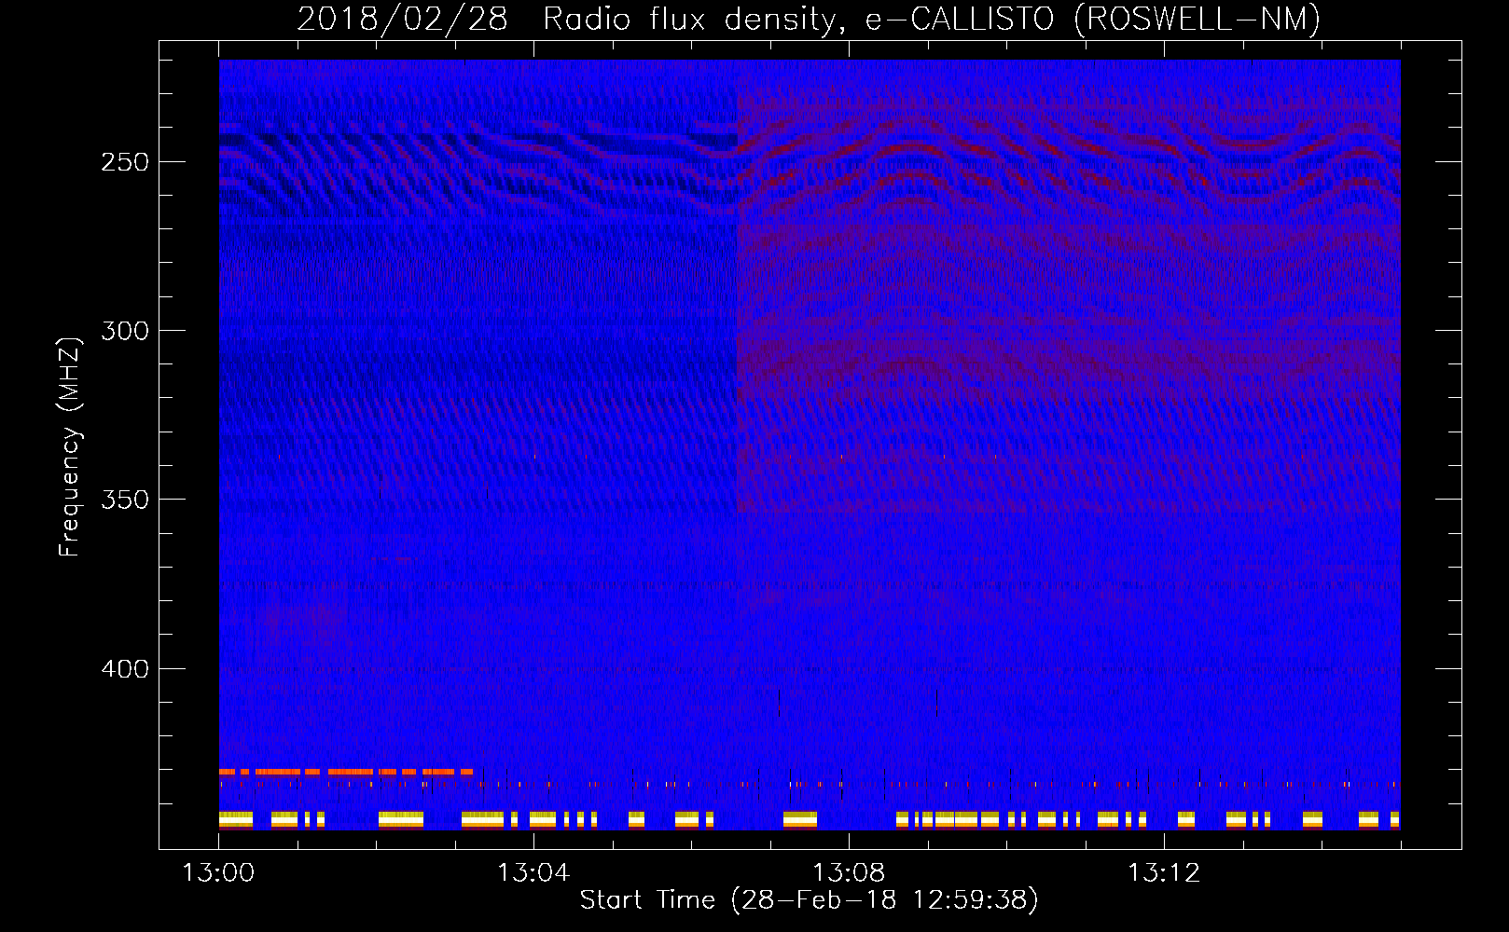Click the orange dashed interference line near 430 MHz

(x=346, y=772)
